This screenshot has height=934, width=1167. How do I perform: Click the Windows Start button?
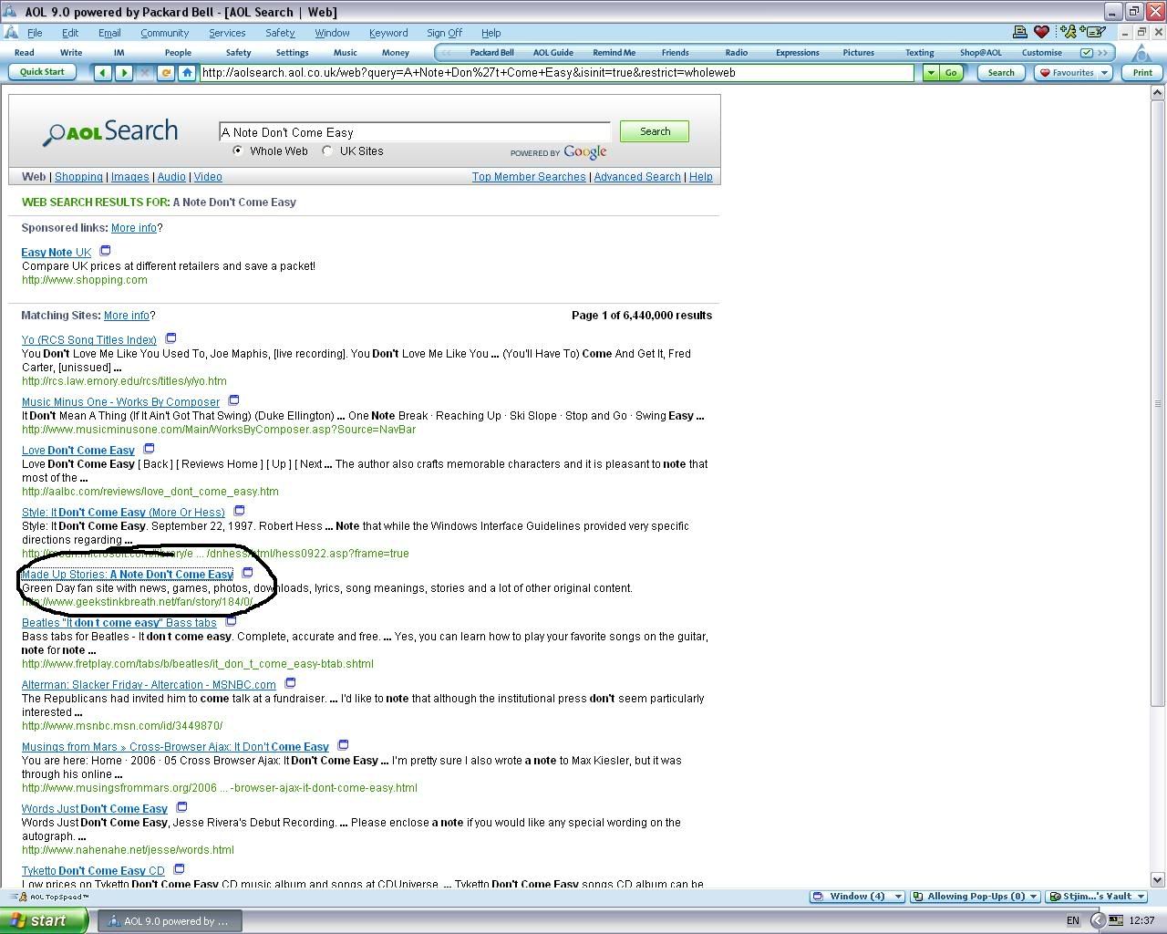[44, 920]
